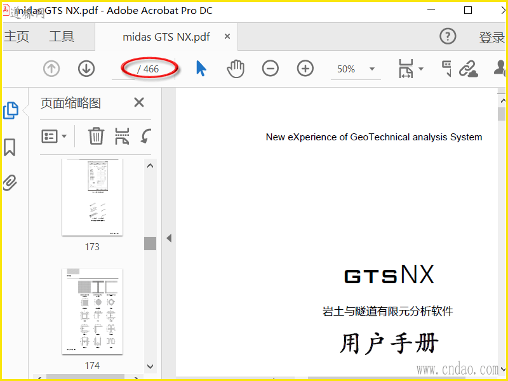Click the 用户手册 title text
This screenshot has width=508, height=381.
coord(389,343)
